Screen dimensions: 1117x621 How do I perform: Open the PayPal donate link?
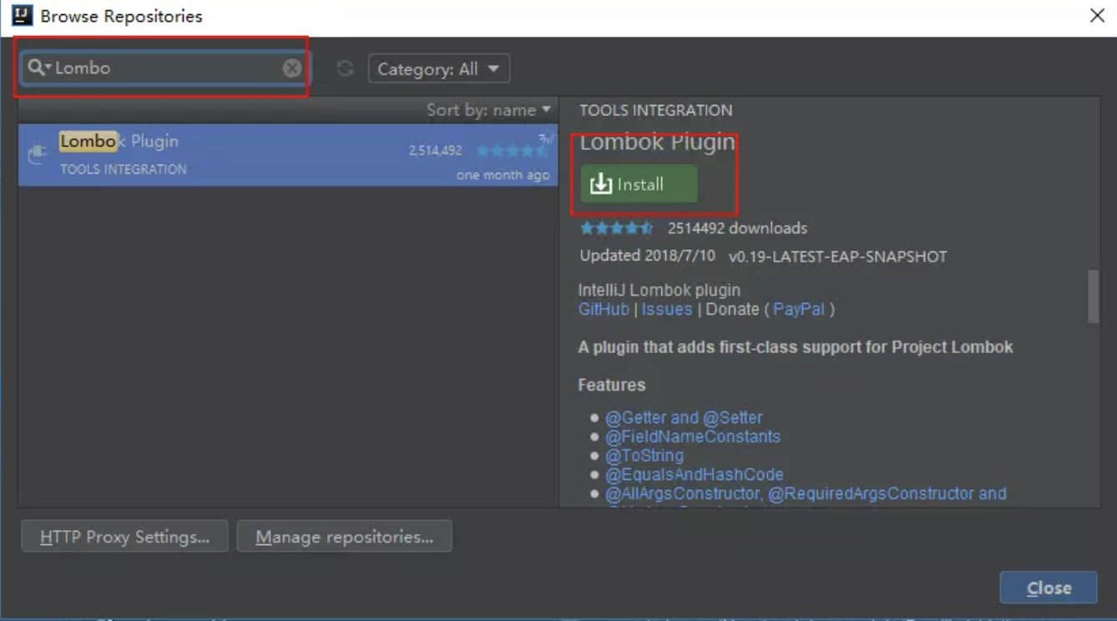coord(799,309)
